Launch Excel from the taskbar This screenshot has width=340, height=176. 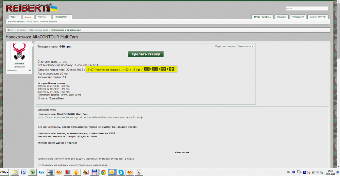[x=32, y=172]
